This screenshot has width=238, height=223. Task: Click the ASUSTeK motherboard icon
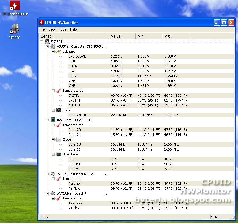(53, 46)
